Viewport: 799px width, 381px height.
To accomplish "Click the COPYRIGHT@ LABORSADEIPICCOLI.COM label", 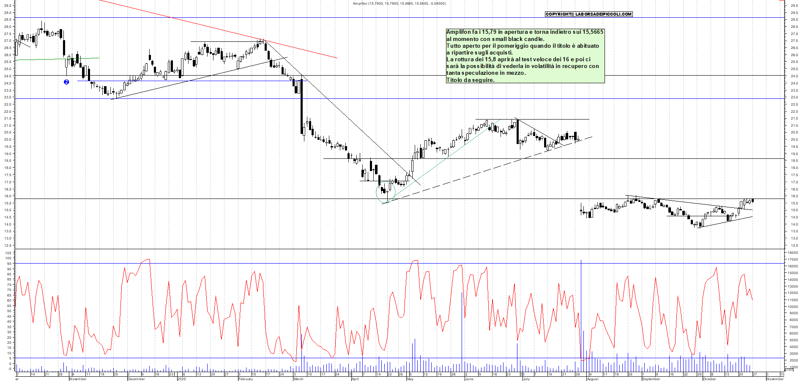I will pos(589,14).
